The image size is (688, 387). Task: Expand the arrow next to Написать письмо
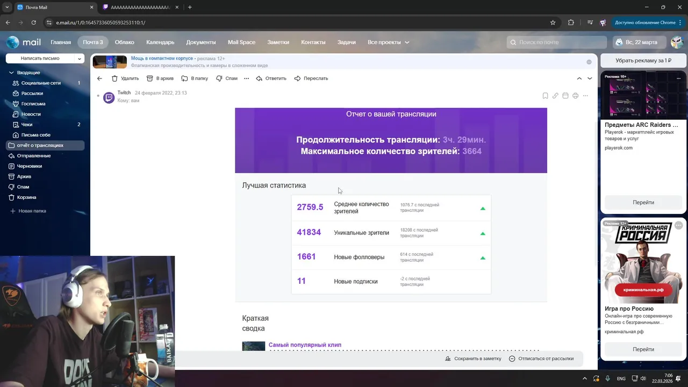80,58
